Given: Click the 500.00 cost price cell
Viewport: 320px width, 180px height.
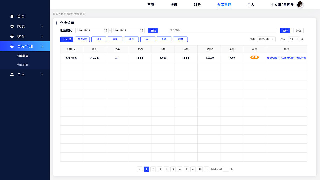Looking at the screenshot, I should [x=210, y=58].
